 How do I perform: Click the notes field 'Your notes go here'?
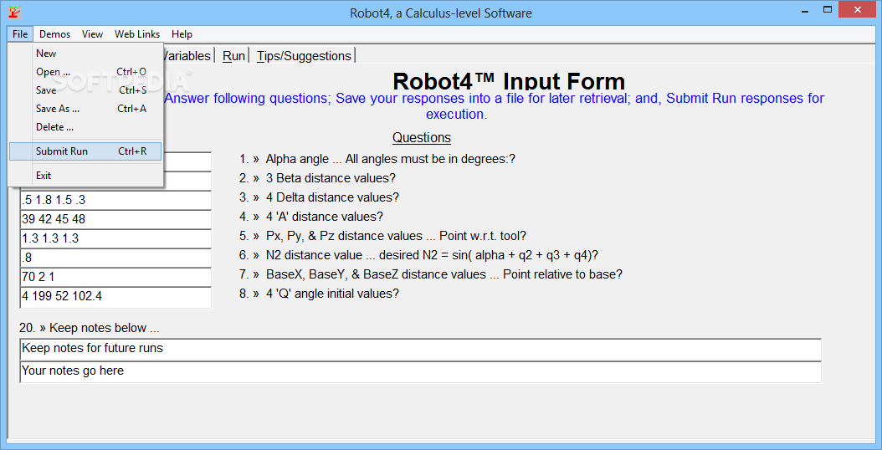pyautogui.click(x=420, y=372)
